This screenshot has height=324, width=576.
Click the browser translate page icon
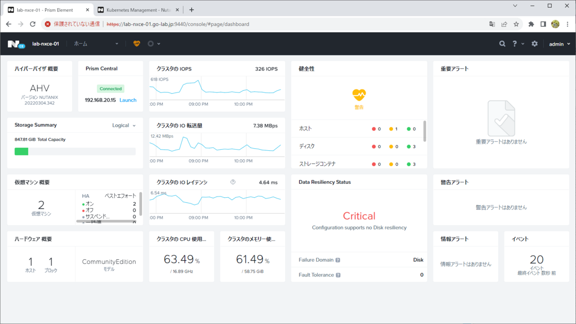tap(492, 24)
